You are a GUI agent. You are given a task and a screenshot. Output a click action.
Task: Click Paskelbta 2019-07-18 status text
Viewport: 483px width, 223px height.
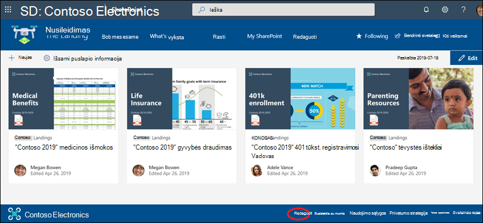(x=417, y=58)
